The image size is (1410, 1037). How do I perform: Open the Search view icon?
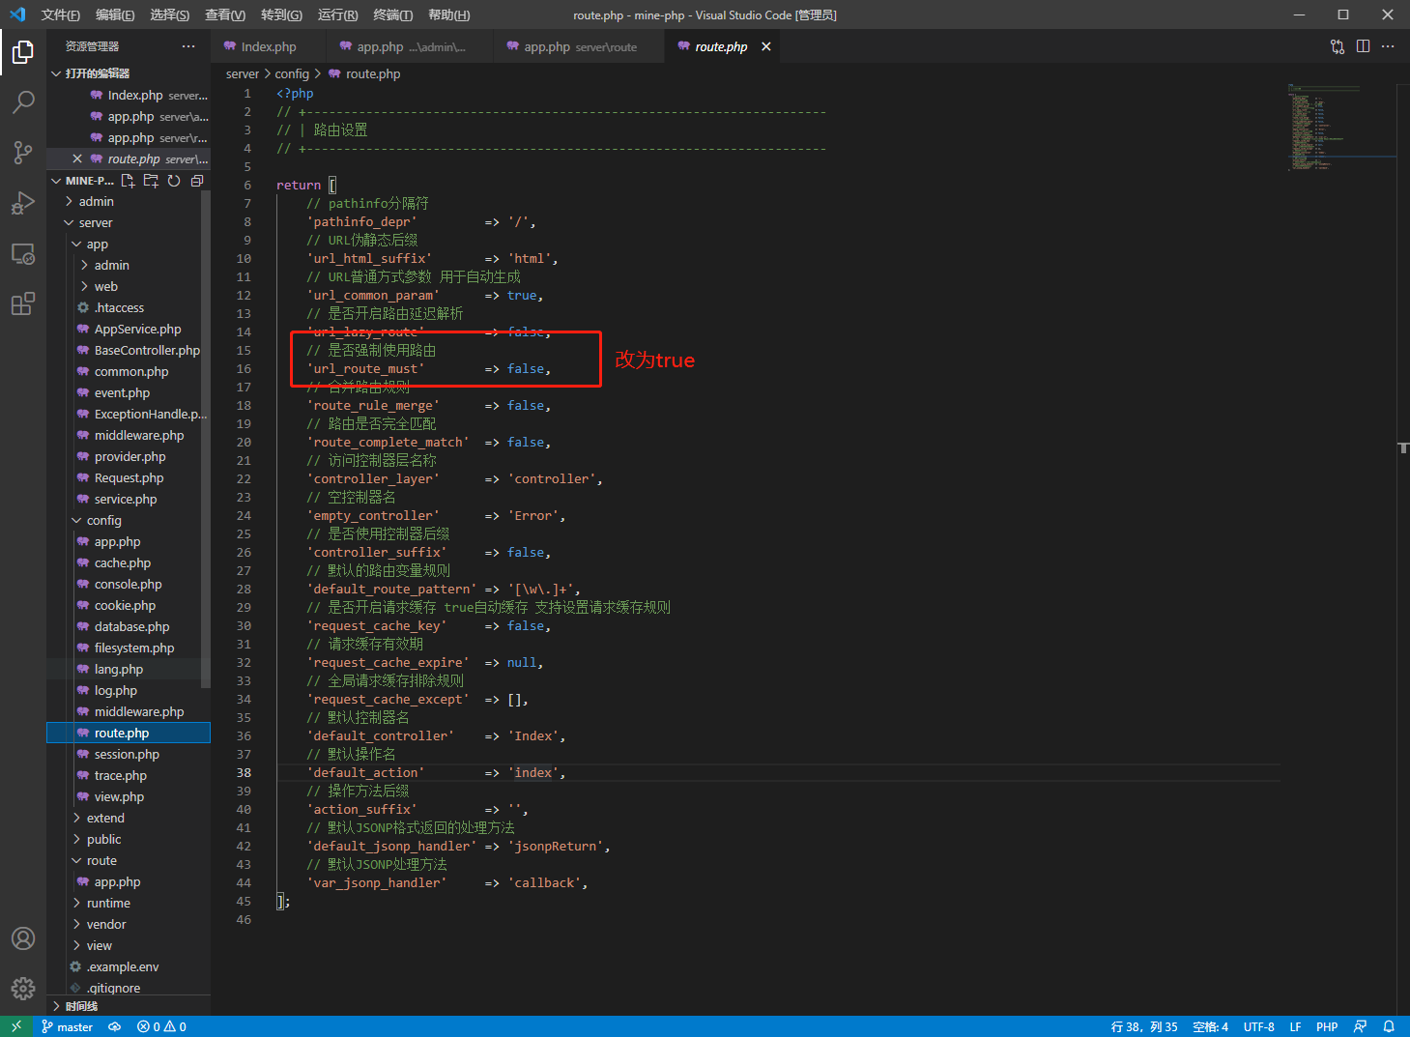[23, 101]
